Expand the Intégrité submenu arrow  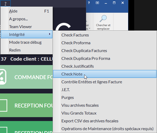(49, 34)
